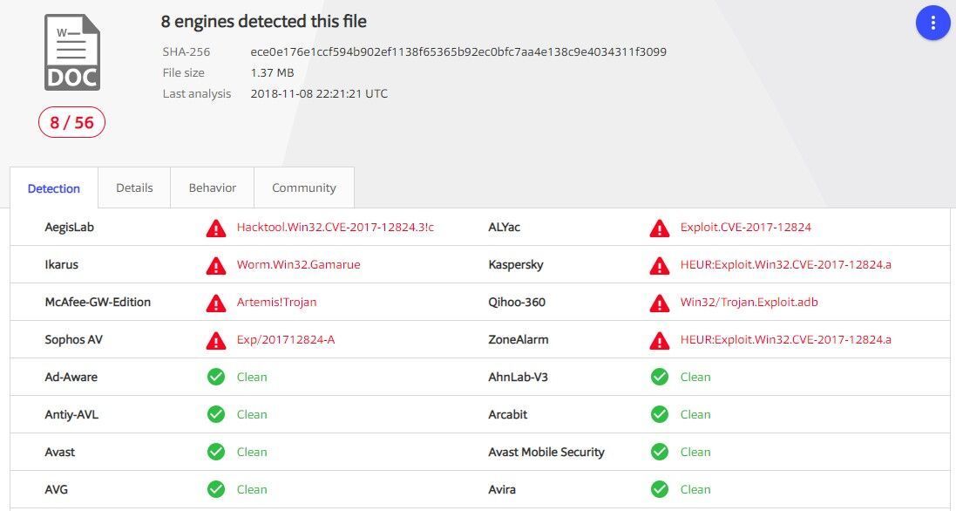956x511 pixels.
Task: Click the green check icon for Ad-Aware
Action: (216, 378)
